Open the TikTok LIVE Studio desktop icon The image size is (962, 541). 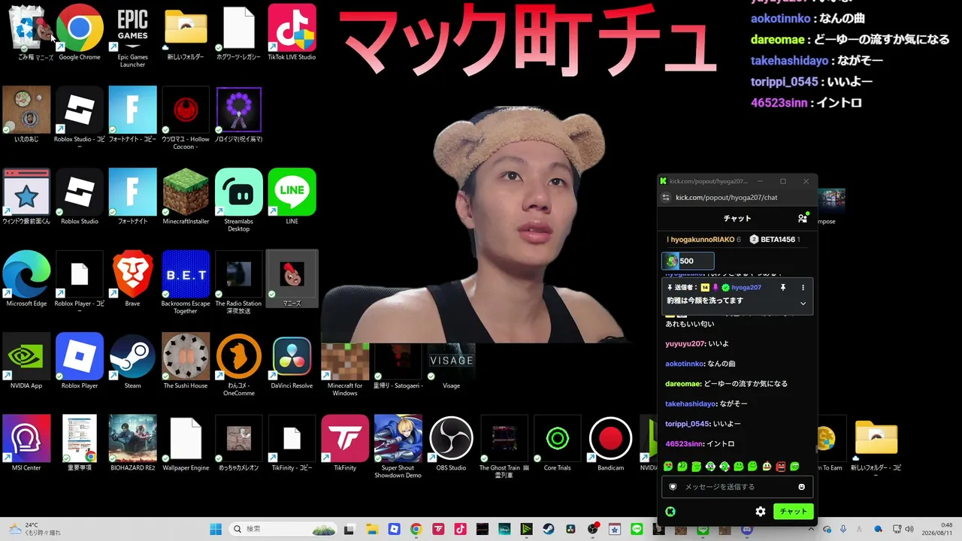292,32
